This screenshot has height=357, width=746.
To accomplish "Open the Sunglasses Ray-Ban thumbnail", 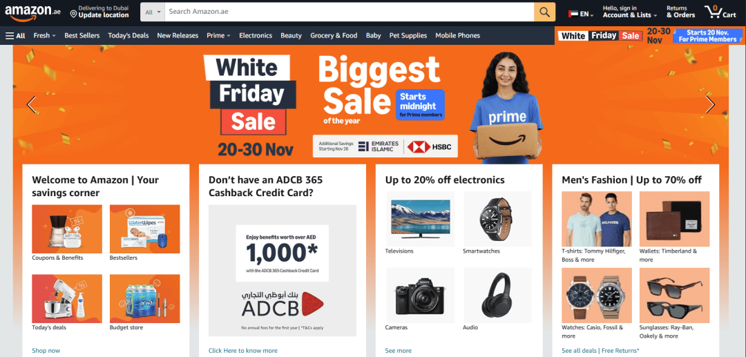I will tap(674, 296).
